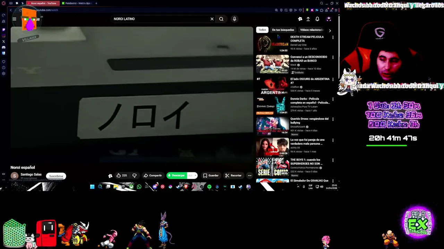This screenshot has height=249, width=444.
Task: Subscribe with the Suscribirse button
Action: [x=56, y=176]
